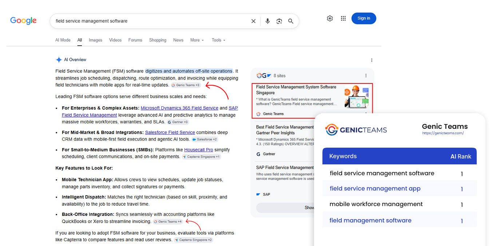This screenshot has width=492, height=246.
Task: Open the Shopping tab
Action: (x=158, y=40)
